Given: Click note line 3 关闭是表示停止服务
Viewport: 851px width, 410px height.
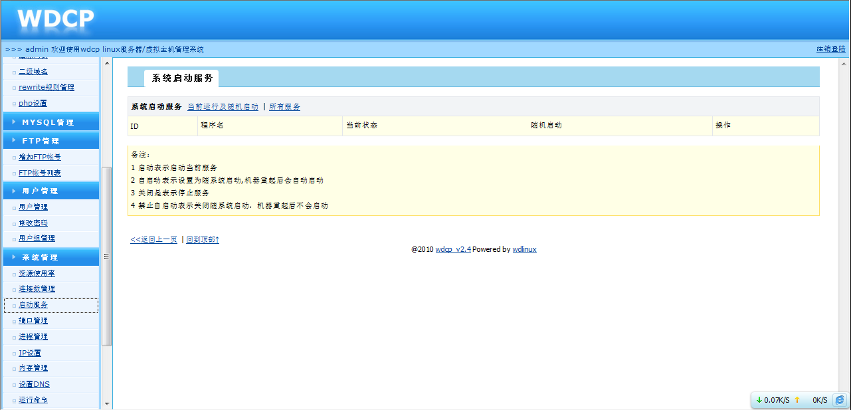Looking at the screenshot, I should (x=171, y=193).
